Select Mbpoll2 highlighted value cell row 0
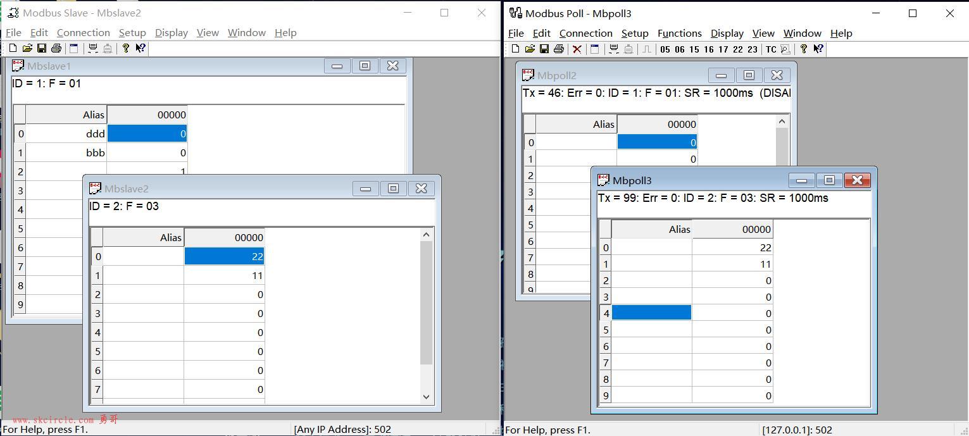Screen dimensions: 969x436 (x=657, y=142)
